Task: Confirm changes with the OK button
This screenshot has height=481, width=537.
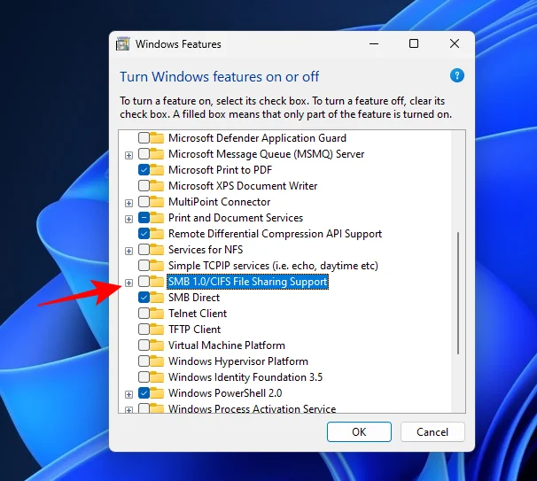Action: 359,431
